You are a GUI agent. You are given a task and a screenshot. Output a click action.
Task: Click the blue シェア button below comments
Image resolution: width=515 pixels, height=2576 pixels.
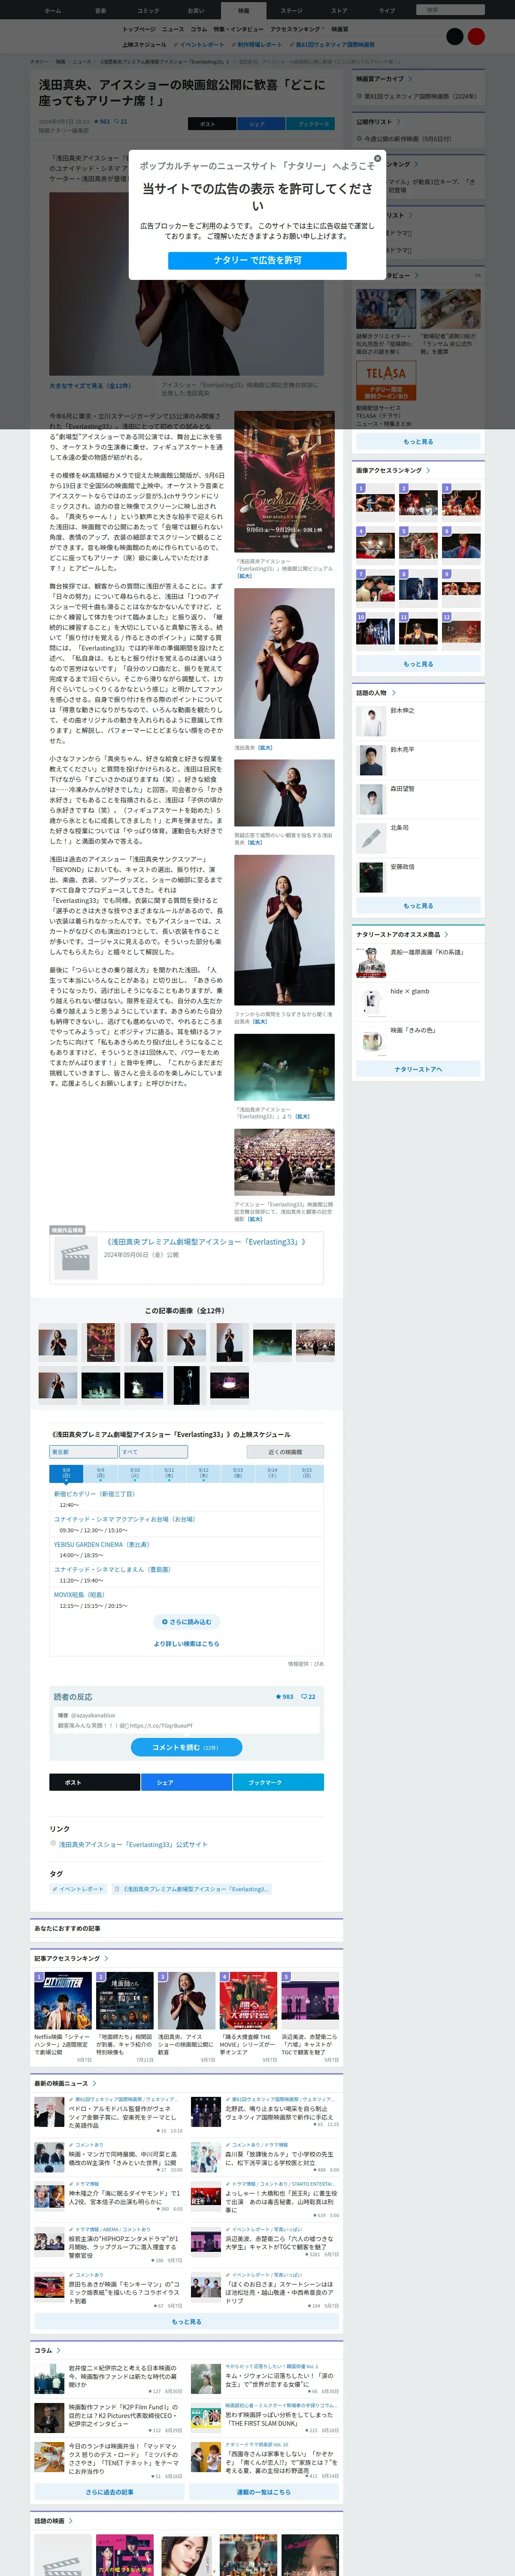click(187, 1782)
